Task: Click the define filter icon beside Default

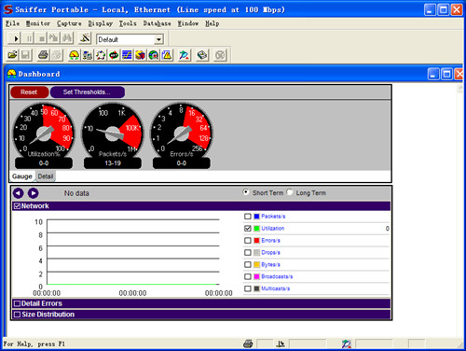Action: [85, 38]
